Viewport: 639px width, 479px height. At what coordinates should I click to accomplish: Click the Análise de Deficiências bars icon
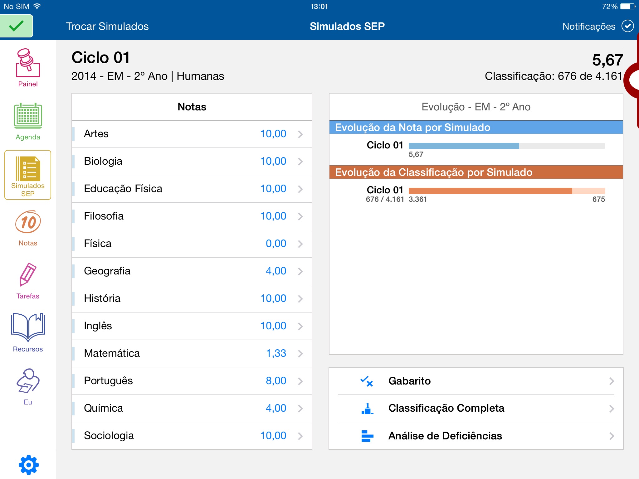click(367, 436)
